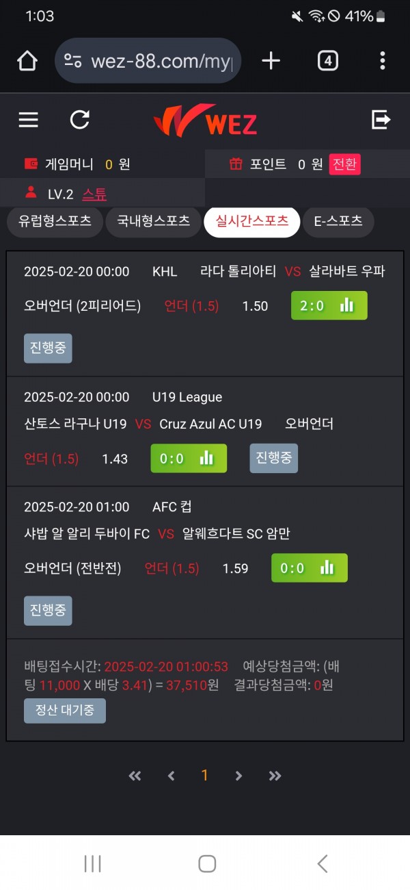Select the E-스포츠 tab

click(x=338, y=222)
